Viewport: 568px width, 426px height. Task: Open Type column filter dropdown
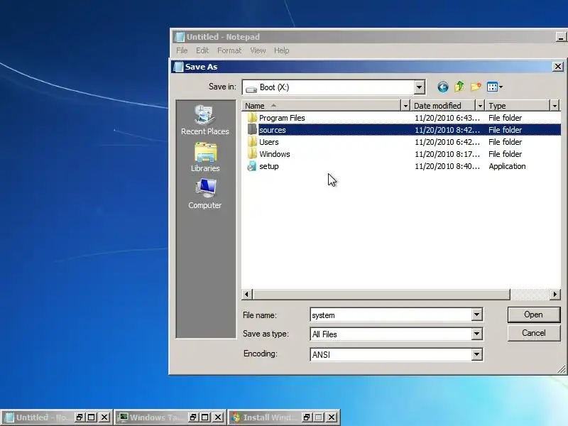point(555,106)
